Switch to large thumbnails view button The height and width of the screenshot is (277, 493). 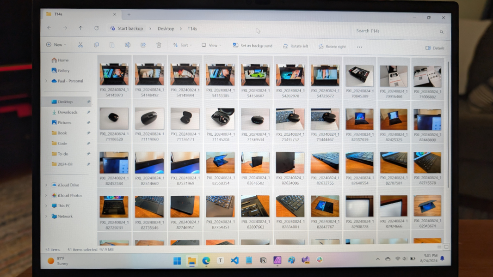(446, 247)
